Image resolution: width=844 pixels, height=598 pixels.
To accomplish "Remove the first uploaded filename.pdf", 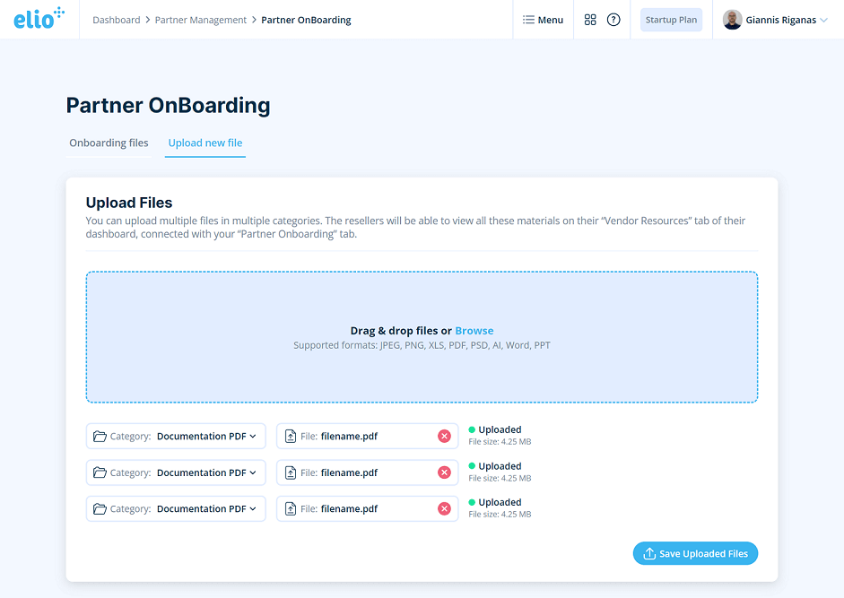I will coord(444,436).
